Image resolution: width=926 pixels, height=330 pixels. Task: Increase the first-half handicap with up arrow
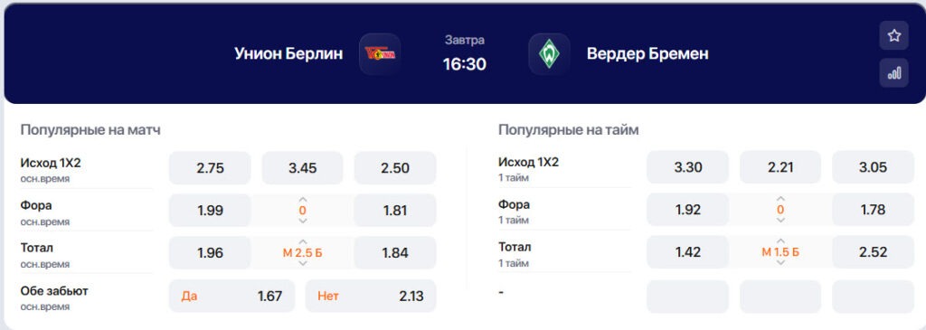[780, 199]
